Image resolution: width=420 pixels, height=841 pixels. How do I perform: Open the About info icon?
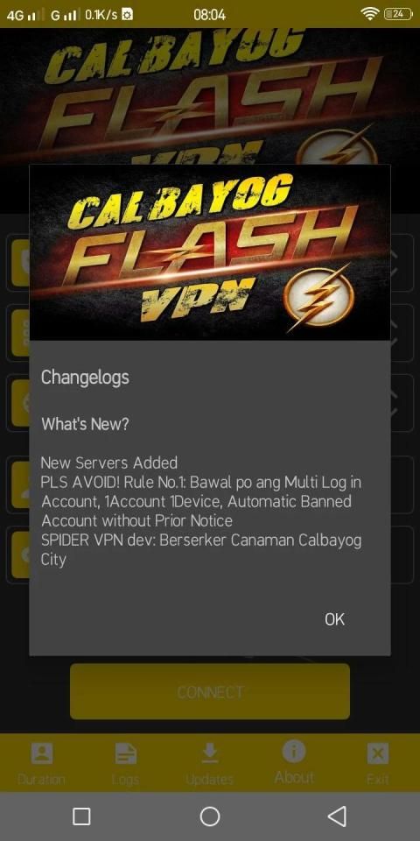[x=294, y=752]
